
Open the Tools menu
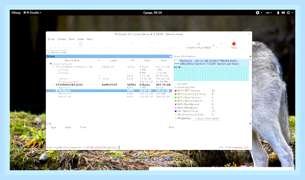click(72, 39)
